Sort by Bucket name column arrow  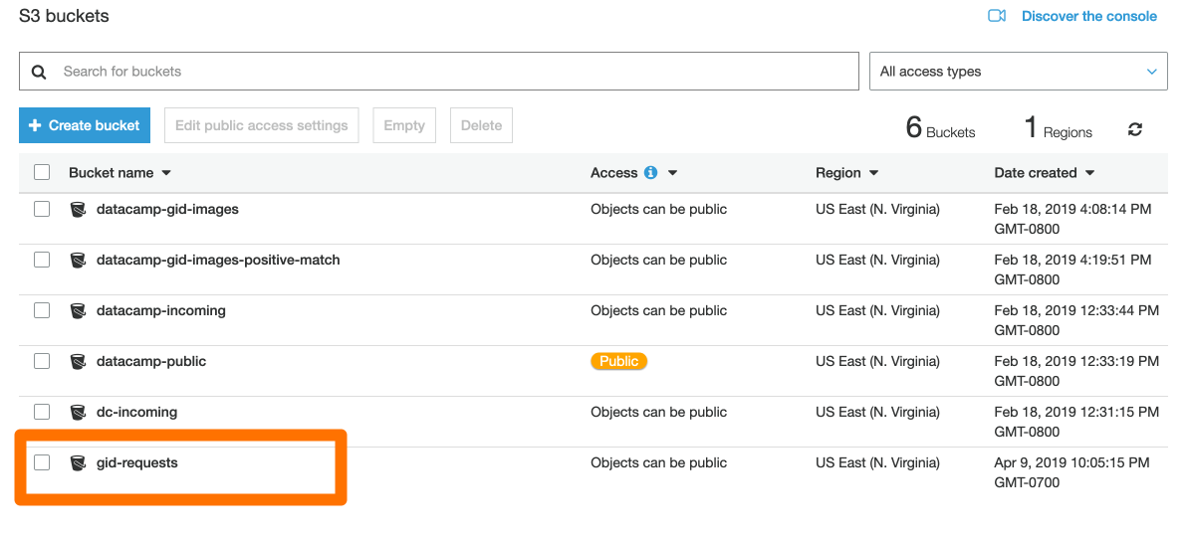pos(166,173)
